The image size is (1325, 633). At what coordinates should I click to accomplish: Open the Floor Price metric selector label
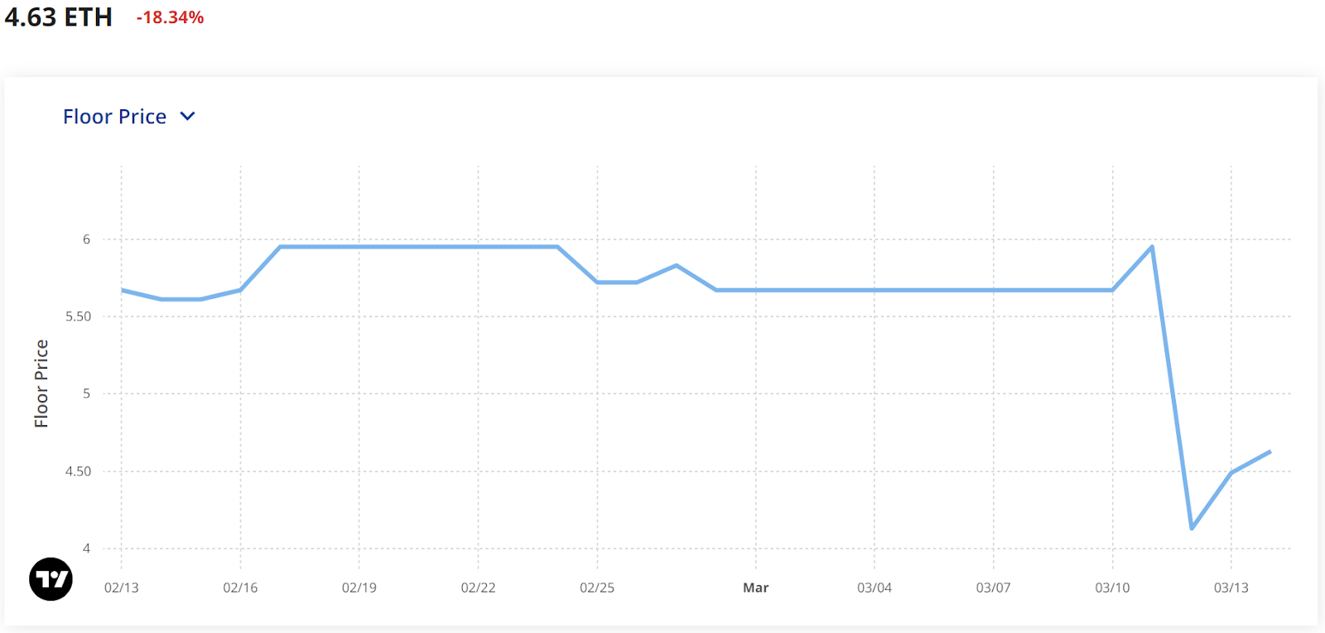click(x=114, y=117)
